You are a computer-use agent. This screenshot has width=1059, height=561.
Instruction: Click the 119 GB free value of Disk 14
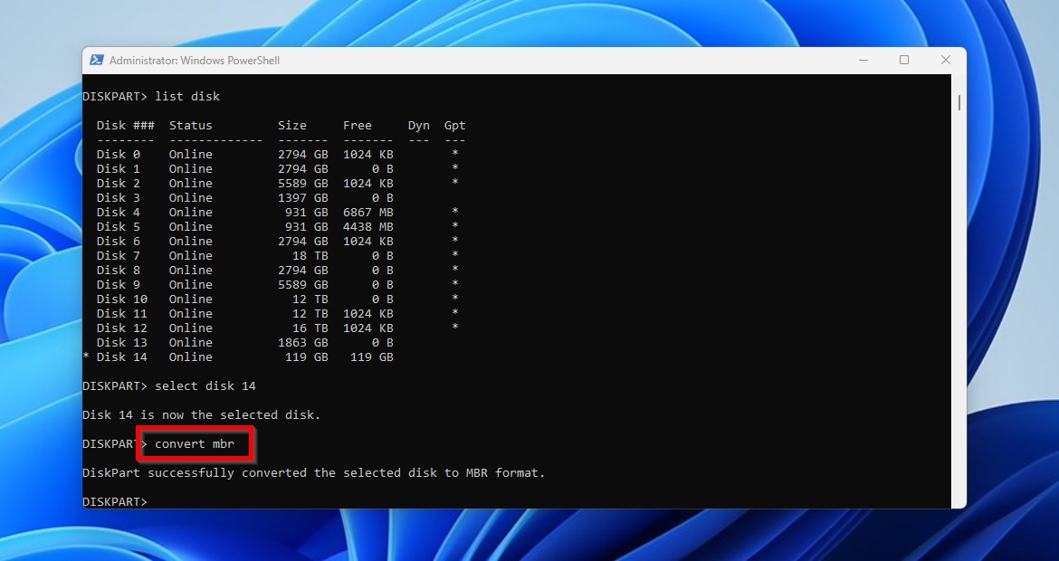(371, 357)
